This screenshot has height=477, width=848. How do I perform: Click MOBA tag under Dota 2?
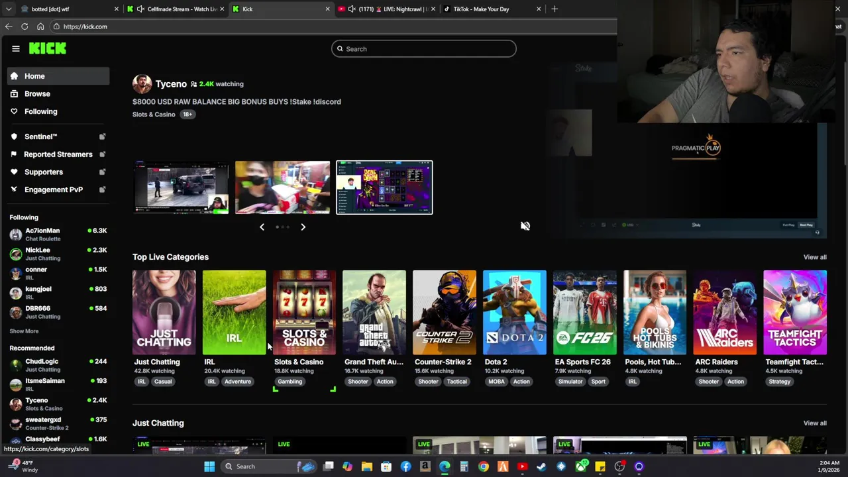[496, 382]
